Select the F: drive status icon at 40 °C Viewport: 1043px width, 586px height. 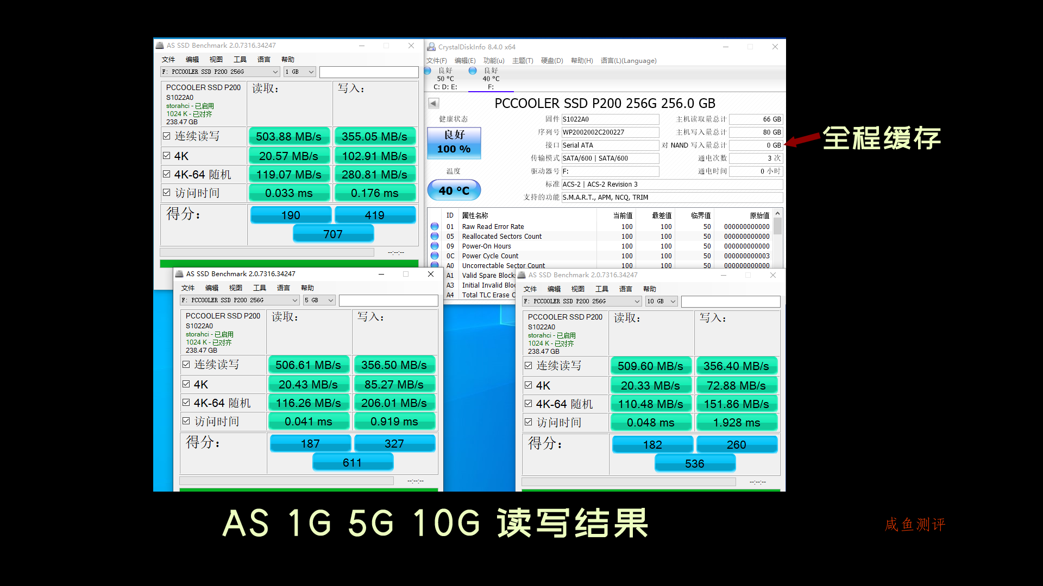473,71
